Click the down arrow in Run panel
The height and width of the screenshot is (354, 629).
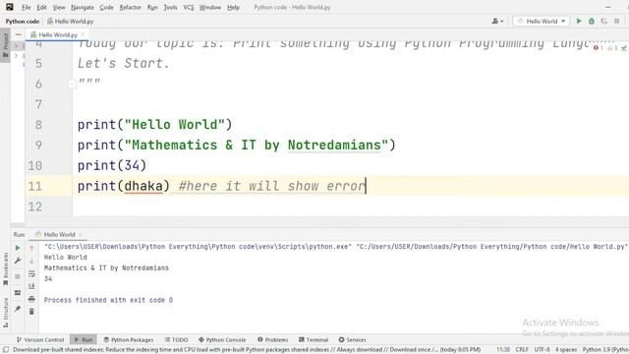pyautogui.click(x=31, y=261)
